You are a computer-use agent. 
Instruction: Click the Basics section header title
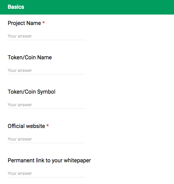16,7
